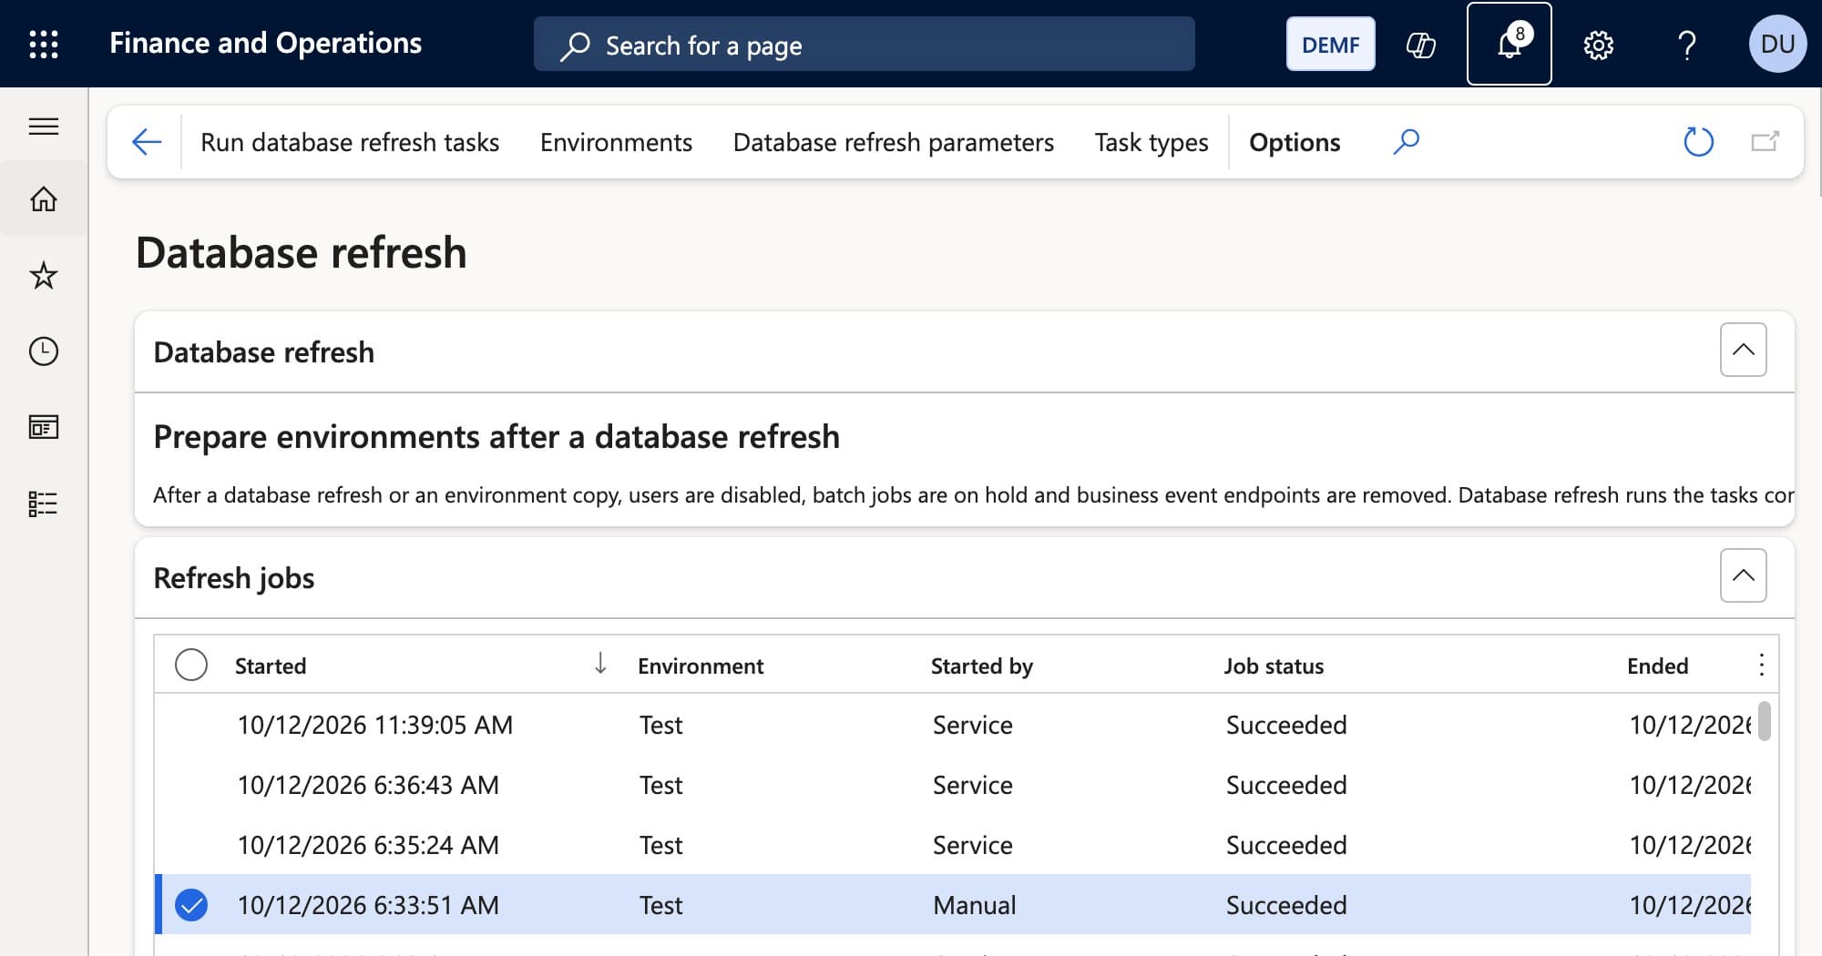Screen dimensions: 1822x956
Task: Deselect the checked 6:33:51 AM row
Action: (191, 905)
